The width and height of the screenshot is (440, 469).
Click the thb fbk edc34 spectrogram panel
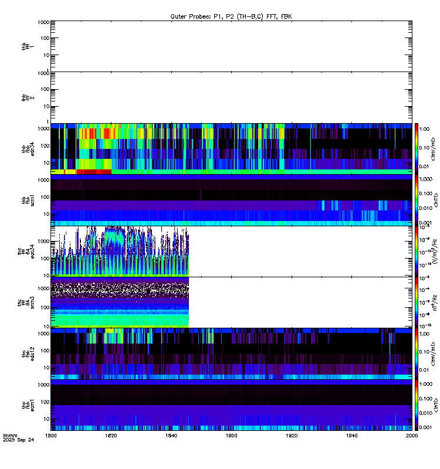231,149
